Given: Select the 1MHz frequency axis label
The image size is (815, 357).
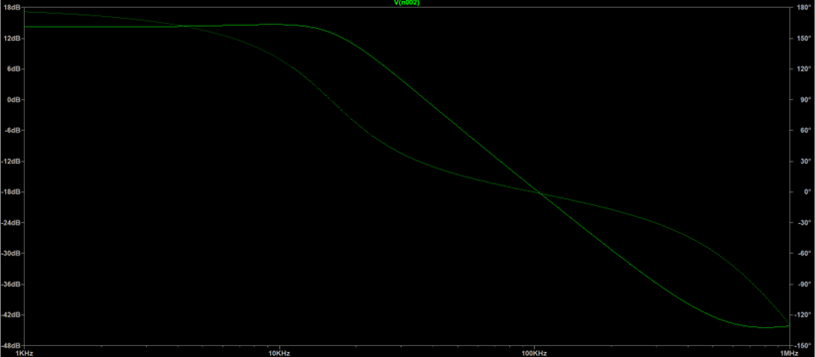Looking at the screenshot, I should point(789,353).
